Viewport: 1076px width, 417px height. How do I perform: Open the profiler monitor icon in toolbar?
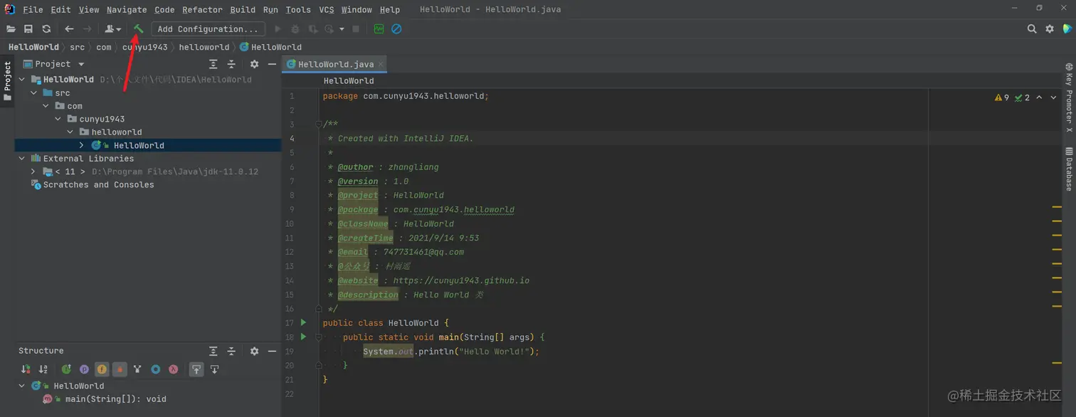379,29
